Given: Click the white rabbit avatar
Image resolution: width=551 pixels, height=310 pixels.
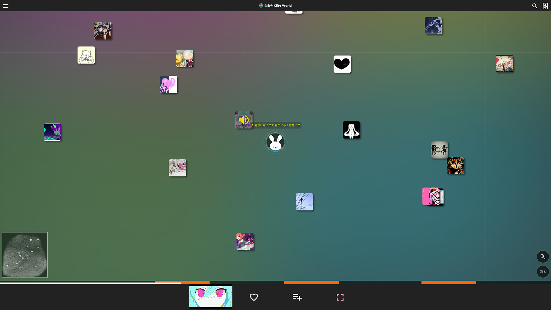Looking at the screenshot, I should 275,142.
